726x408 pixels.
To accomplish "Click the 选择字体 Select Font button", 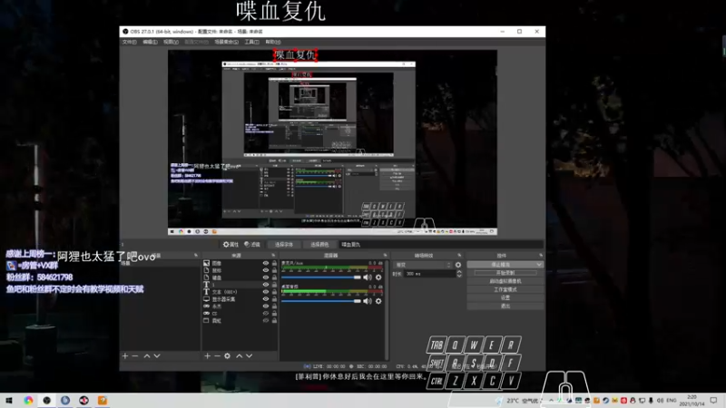I will click(x=284, y=244).
